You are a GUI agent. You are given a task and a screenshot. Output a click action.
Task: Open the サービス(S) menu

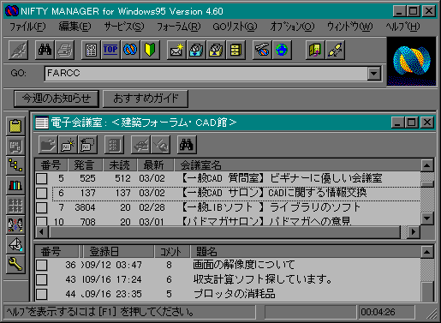click(x=123, y=27)
